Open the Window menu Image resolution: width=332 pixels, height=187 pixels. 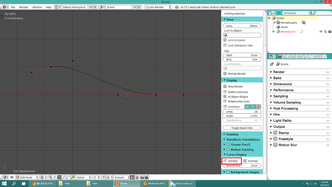pyautogui.click(x=37, y=7)
